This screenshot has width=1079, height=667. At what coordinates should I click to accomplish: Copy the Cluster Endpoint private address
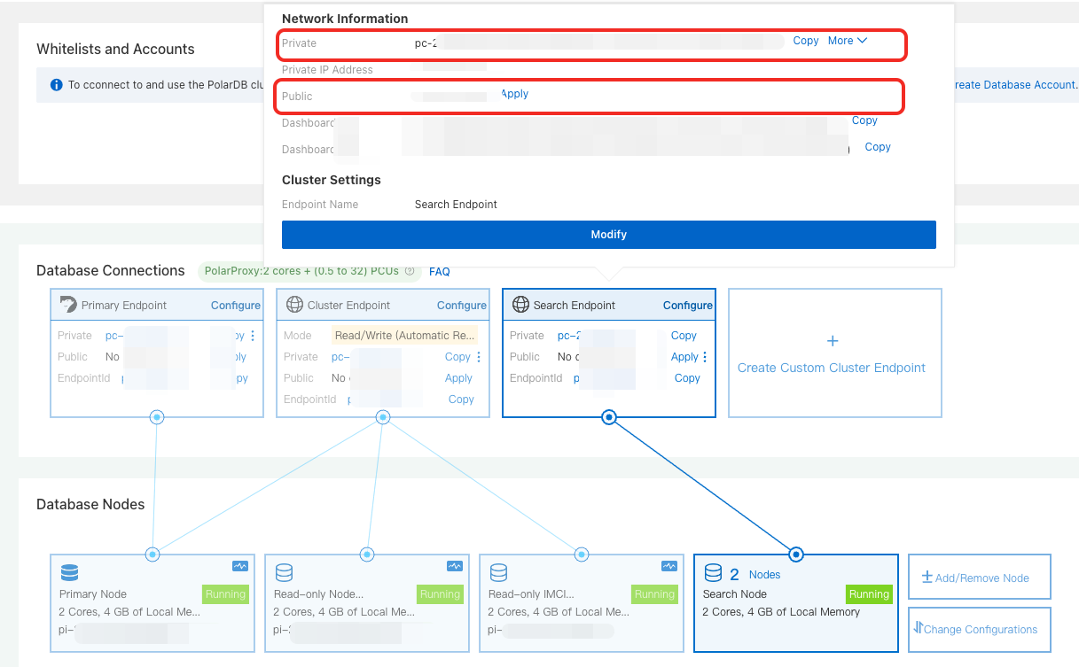coord(457,357)
